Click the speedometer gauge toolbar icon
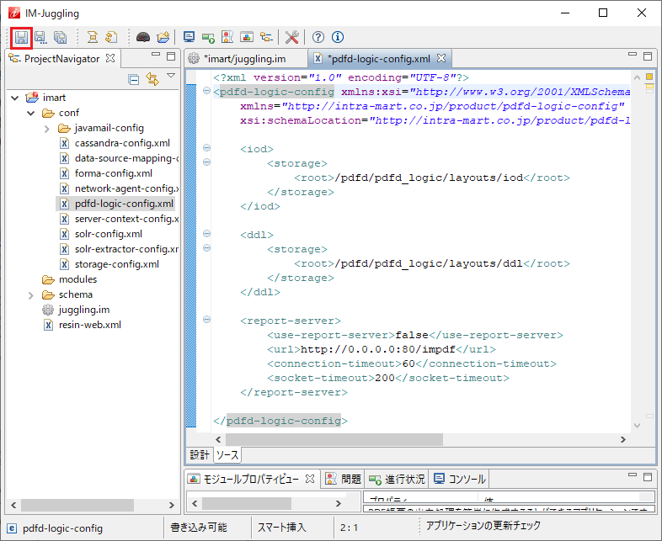Image resolution: width=662 pixels, height=541 pixels. click(x=143, y=37)
